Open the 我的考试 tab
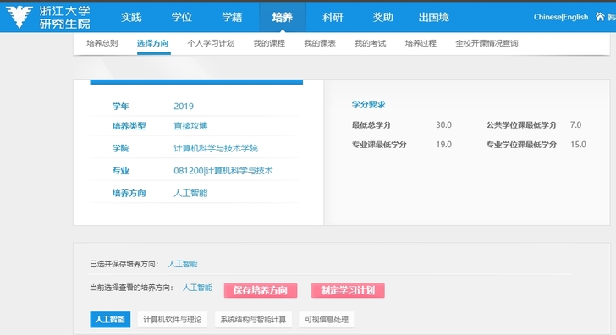 (370, 43)
